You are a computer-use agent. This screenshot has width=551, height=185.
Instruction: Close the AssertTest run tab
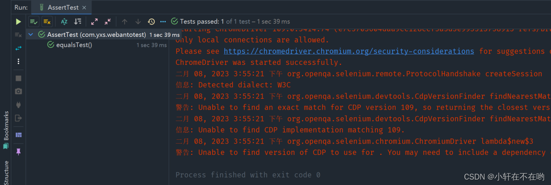(84, 8)
